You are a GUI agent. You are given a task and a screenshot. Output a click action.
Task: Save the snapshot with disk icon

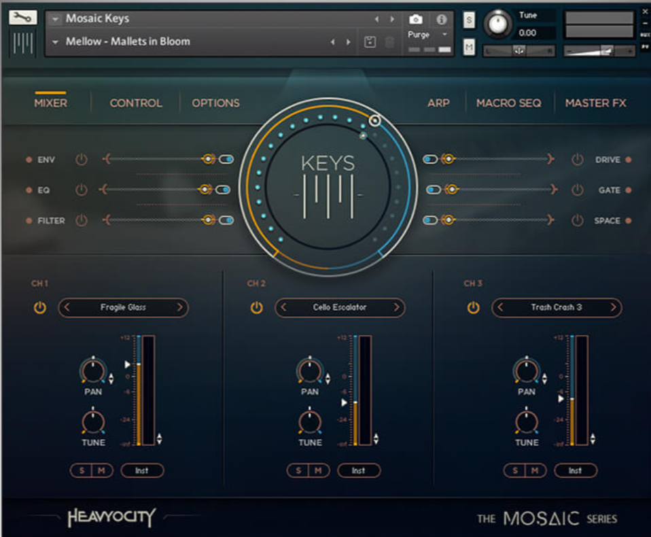tap(370, 41)
